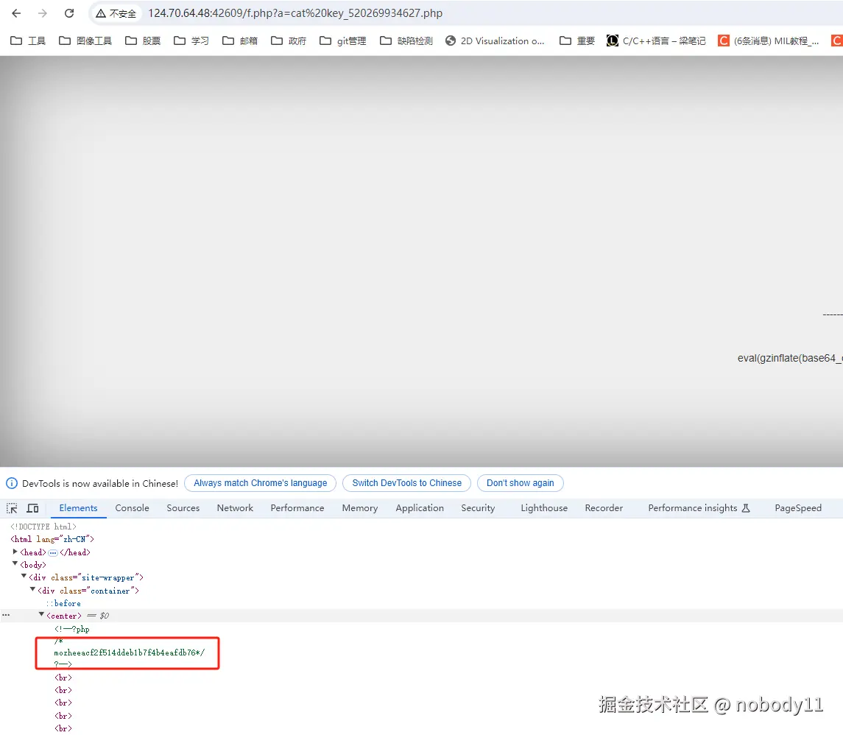
Task: Open the git管理 bookmarks folder
Action: point(342,41)
